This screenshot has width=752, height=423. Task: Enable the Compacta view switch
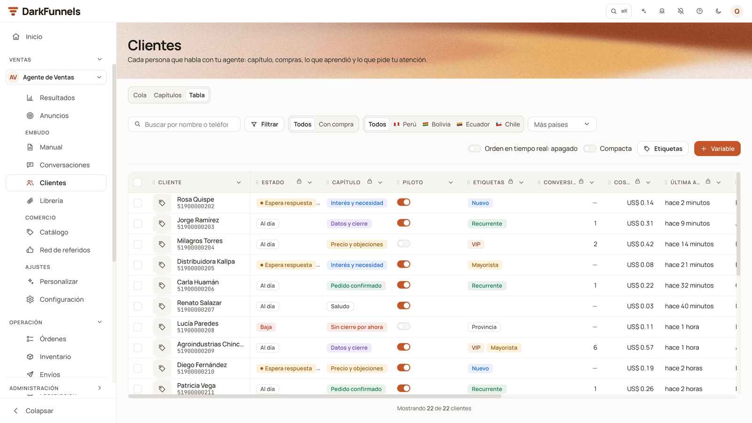(590, 149)
